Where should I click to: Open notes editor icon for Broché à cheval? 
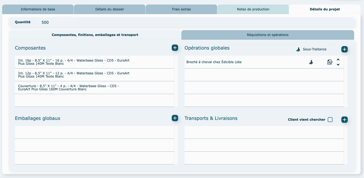330,62
